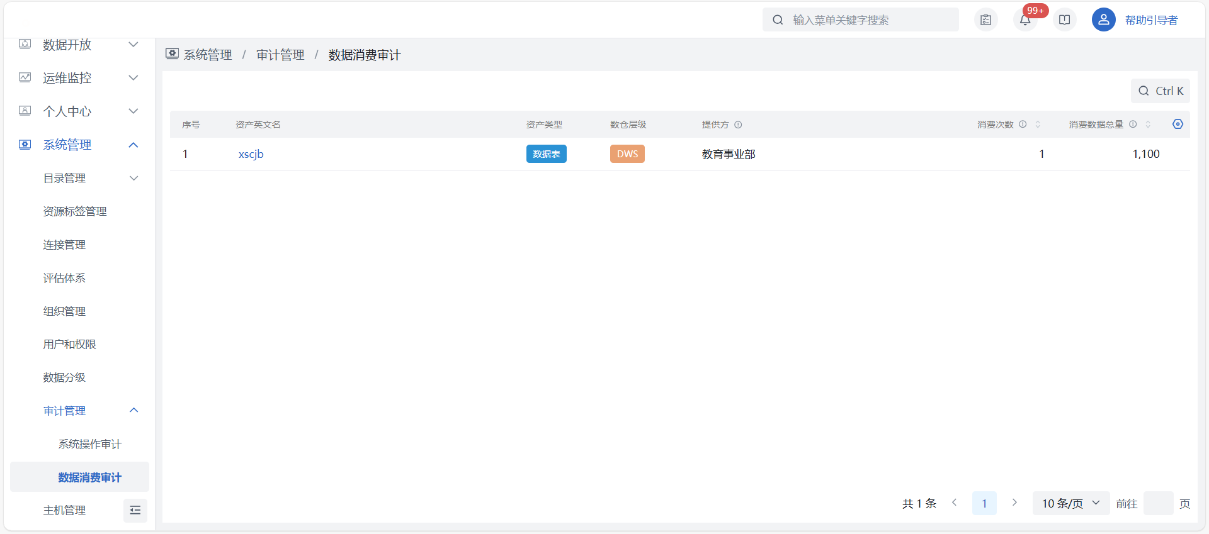Image resolution: width=1209 pixels, height=534 pixels.
Task: Select 系统操作审计 in sidebar
Action: point(90,444)
